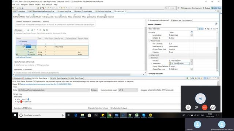234x131 pixels.
Task: Open File Explorer from taskbar
Action: [x=83, y=115]
